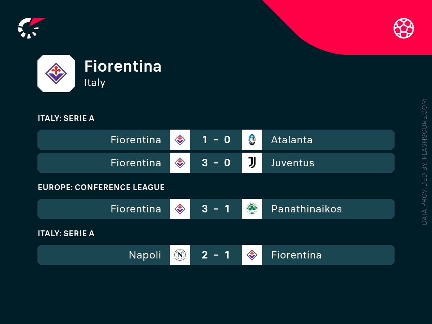Screen dimensions: 432x324
Task: Select the Fiorentina title text
Action: pos(123,66)
